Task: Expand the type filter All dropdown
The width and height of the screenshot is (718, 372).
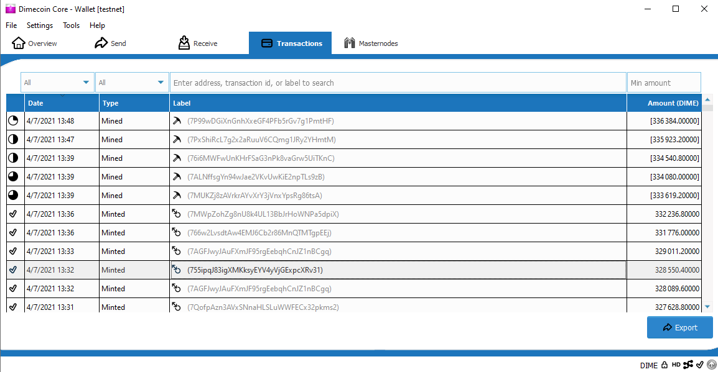Action: point(132,82)
